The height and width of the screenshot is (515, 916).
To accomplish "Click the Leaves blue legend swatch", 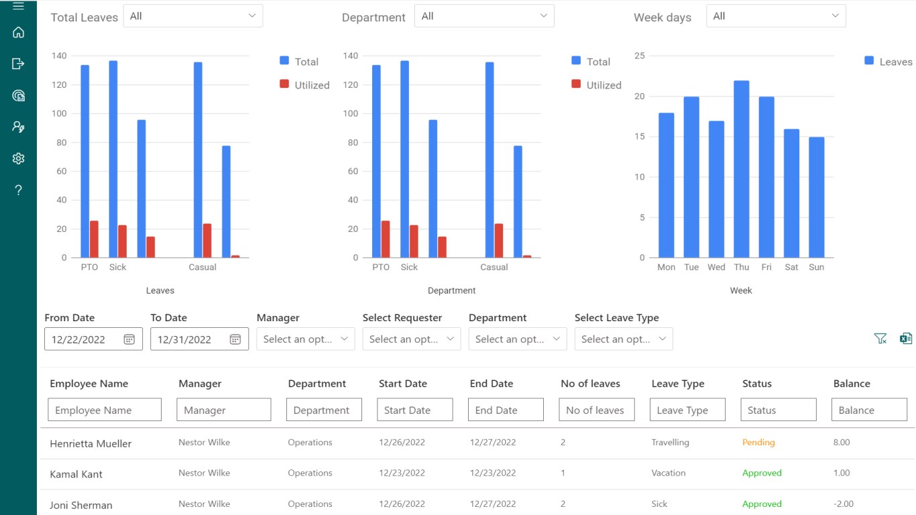I will (869, 60).
